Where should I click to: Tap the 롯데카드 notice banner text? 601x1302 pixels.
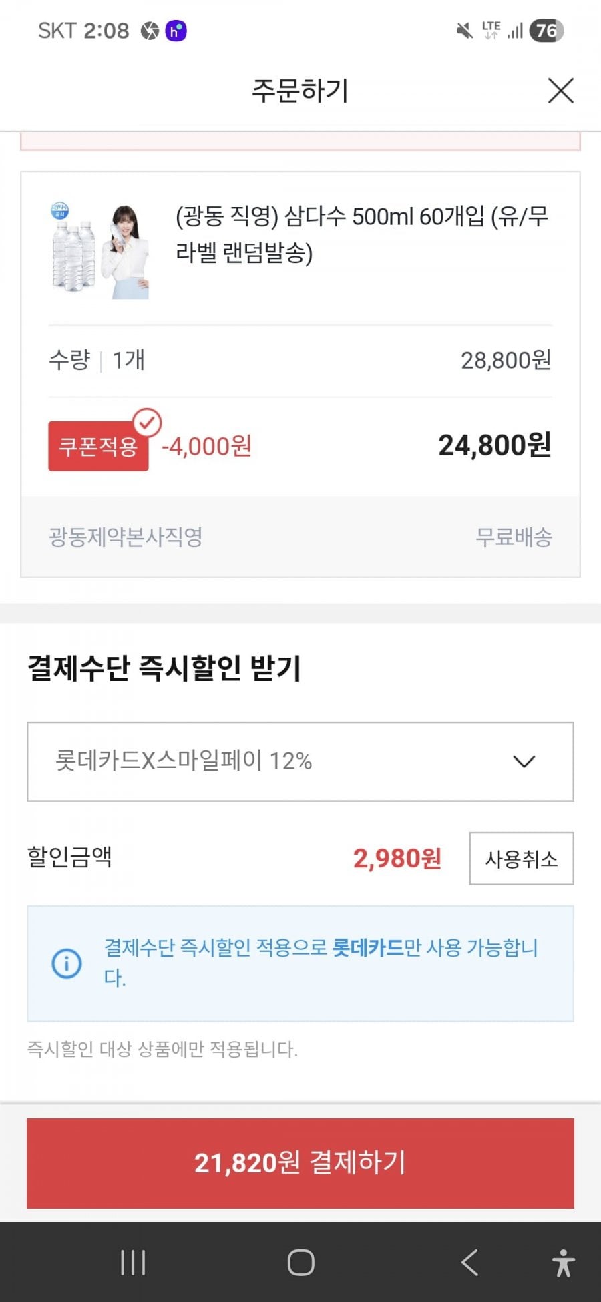point(321,962)
